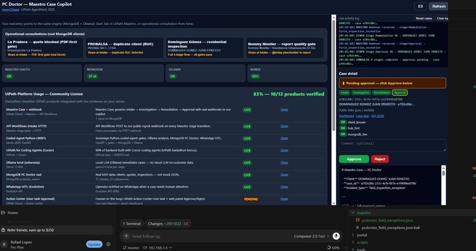Select the Approval stage pill
The image size is (476, 251).
pos(399,93)
